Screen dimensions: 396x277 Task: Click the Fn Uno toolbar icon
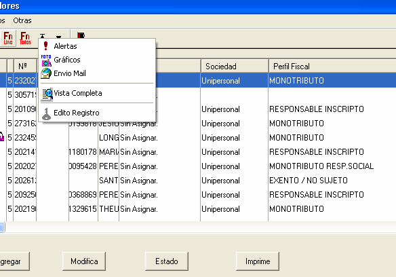tap(8, 38)
